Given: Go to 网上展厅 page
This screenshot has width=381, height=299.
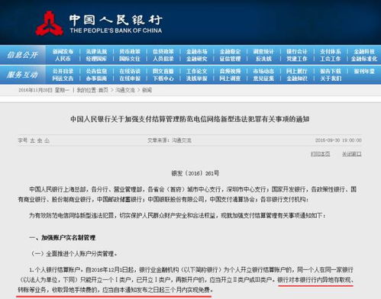Looking at the screenshot, I should pyautogui.click(x=297, y=71).
